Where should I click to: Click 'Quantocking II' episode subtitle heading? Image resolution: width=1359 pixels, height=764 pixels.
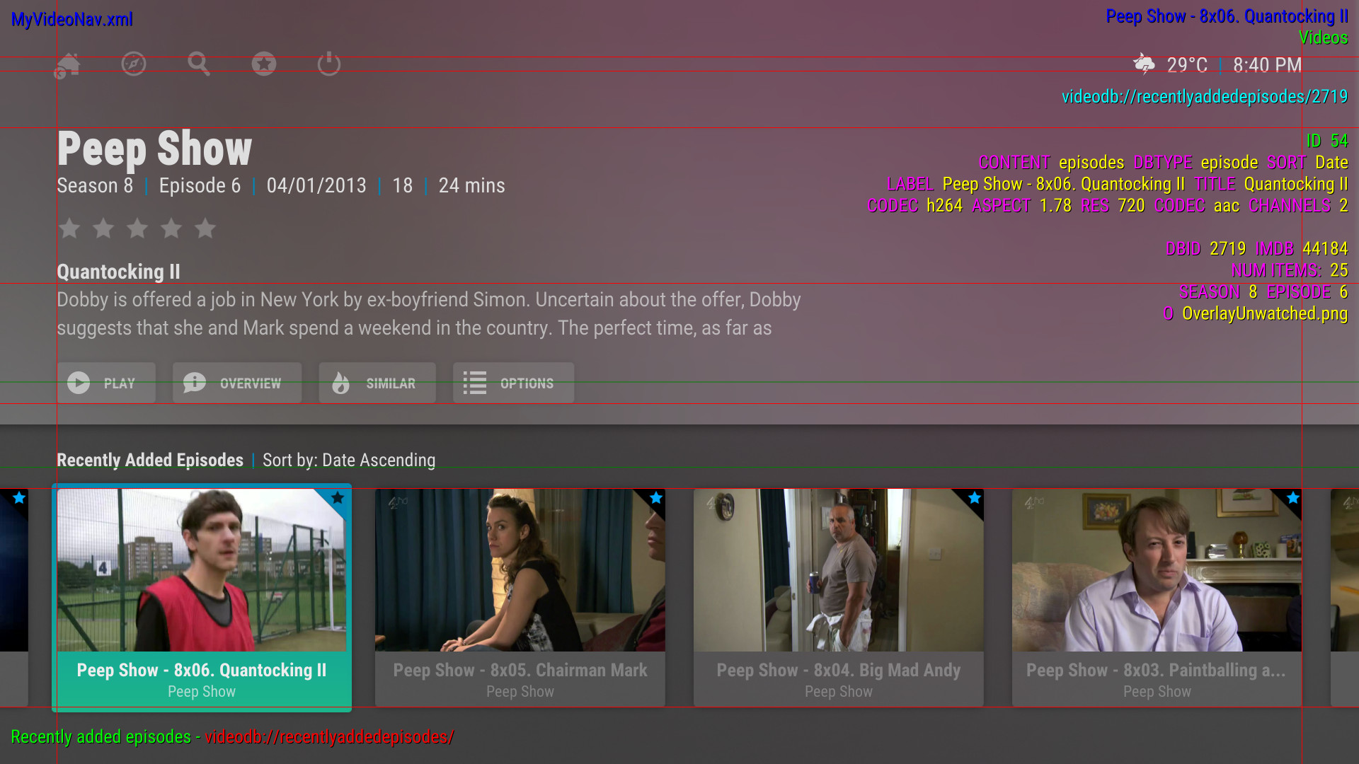point(118,272)
